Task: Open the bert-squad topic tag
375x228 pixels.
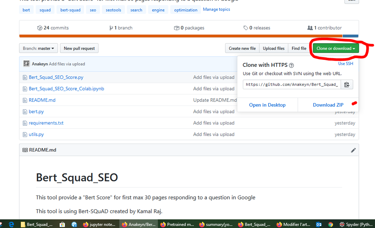Action: click(x=70, y=10)
